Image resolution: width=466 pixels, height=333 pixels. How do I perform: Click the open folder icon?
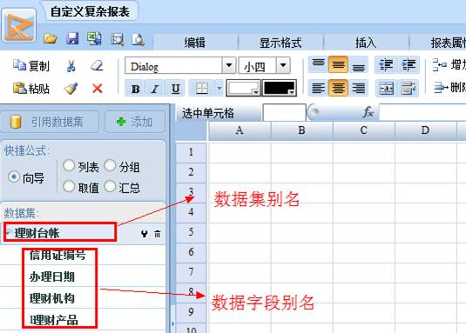coord(50,38)
